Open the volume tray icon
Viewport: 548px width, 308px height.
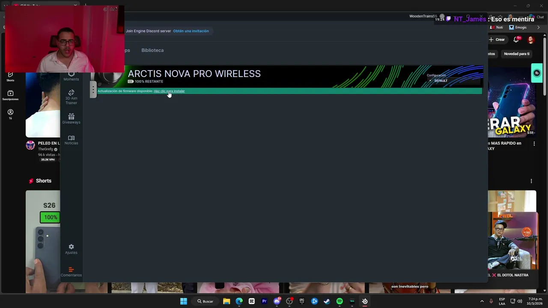point(520,301)
